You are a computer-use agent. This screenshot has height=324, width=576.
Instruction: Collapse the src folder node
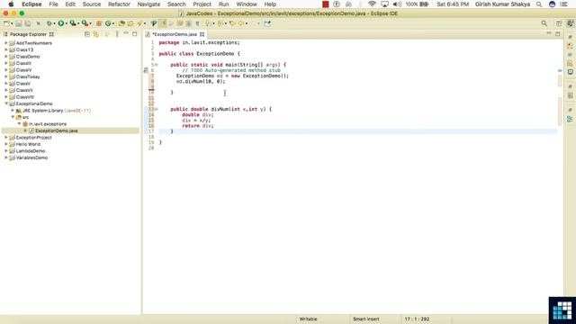(13, 117)
